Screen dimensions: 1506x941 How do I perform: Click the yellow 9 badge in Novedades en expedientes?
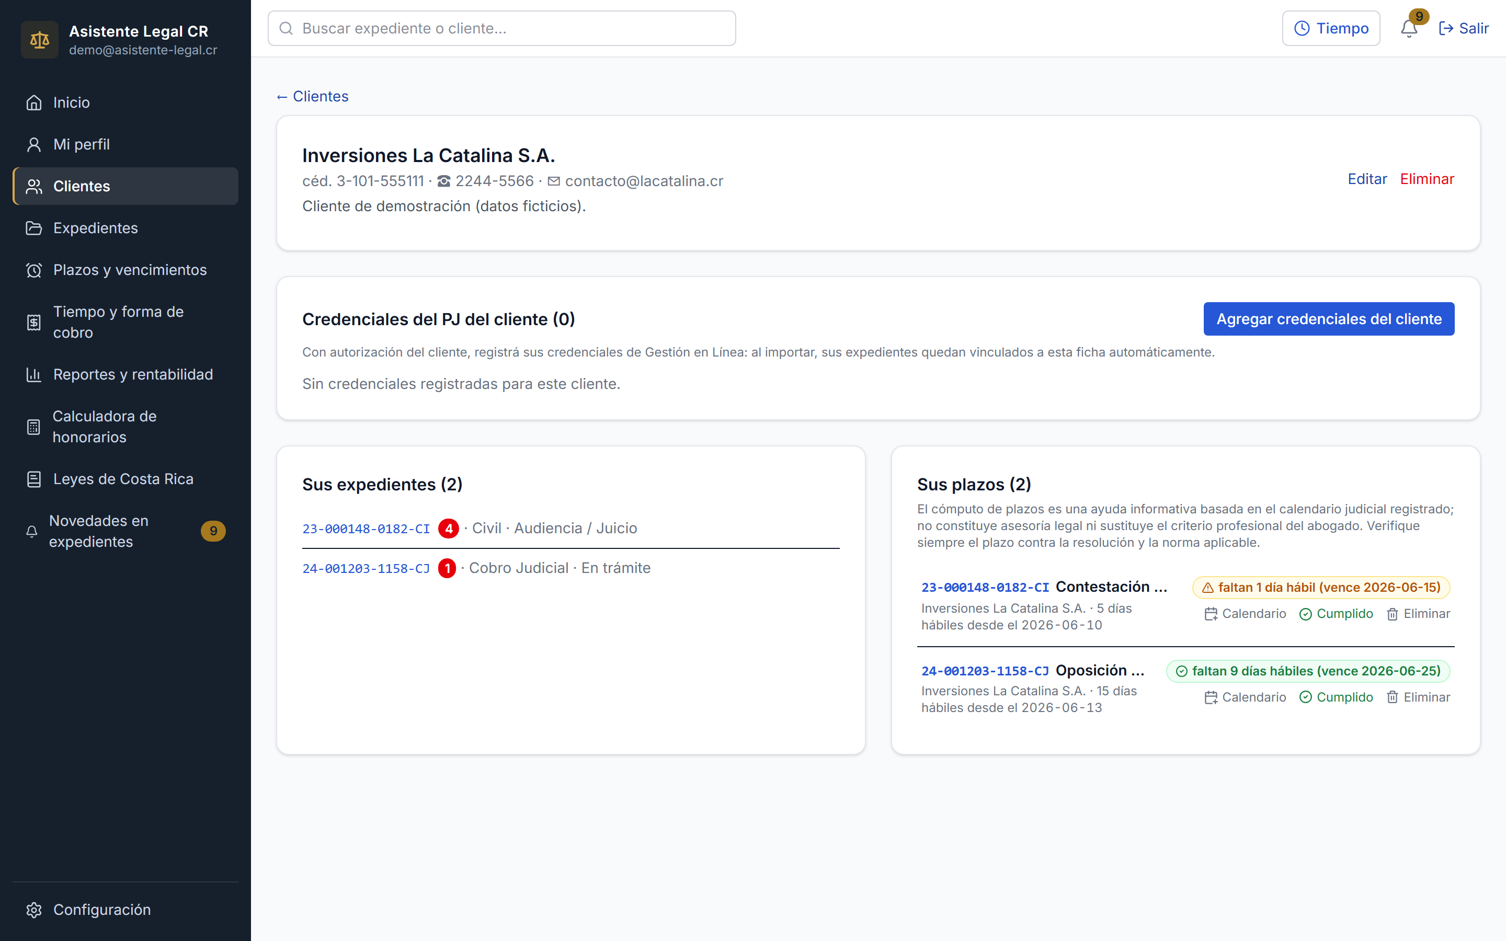pyautogui.click(x=213, y=531)
